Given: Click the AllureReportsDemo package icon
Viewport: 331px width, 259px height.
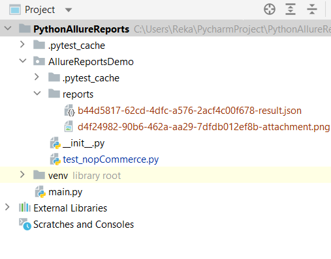Looking at the screenshot, I should click(x=39, y=61).
